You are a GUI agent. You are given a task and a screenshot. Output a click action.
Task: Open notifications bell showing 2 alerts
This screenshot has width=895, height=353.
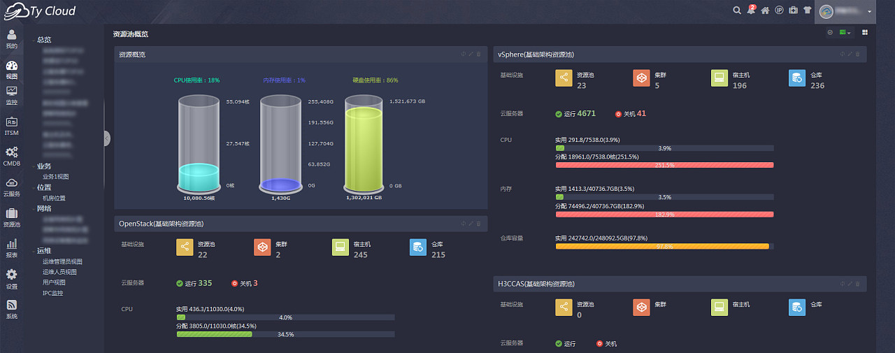751,10
